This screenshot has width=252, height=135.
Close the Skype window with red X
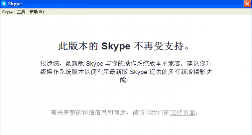(247, 3)
